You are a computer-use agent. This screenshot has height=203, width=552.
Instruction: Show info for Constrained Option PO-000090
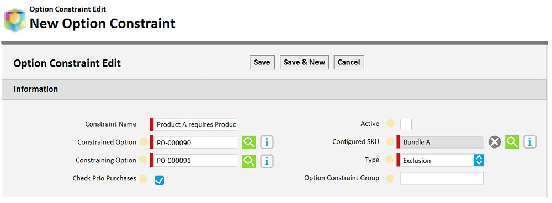click(267, 142)
